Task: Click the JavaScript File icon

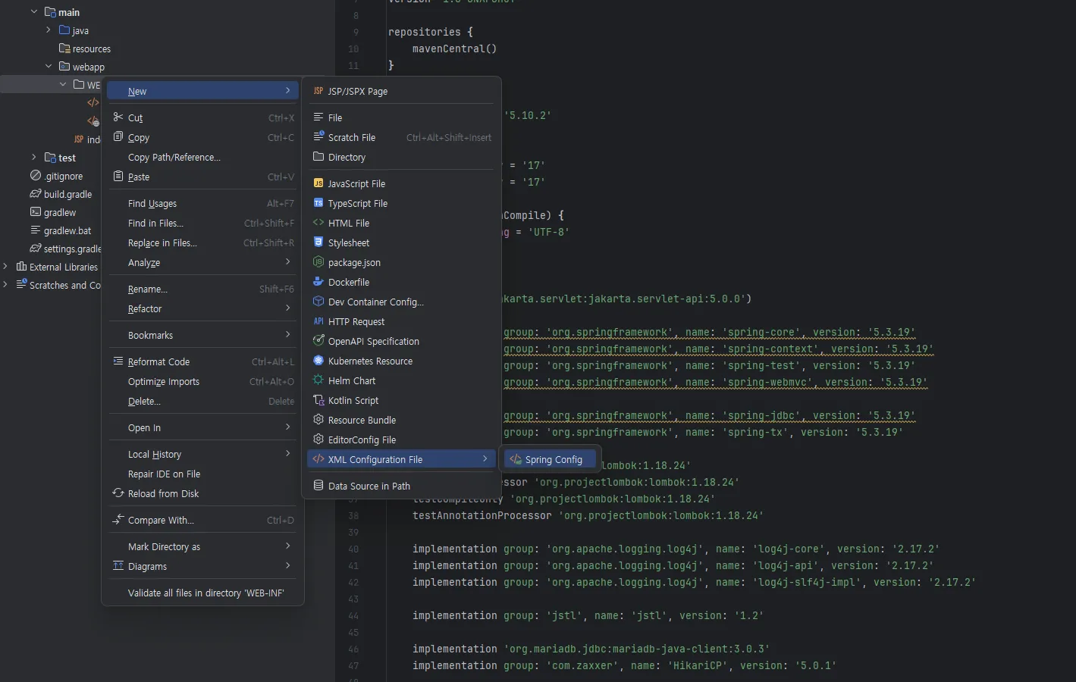Action: click(318, 183)
